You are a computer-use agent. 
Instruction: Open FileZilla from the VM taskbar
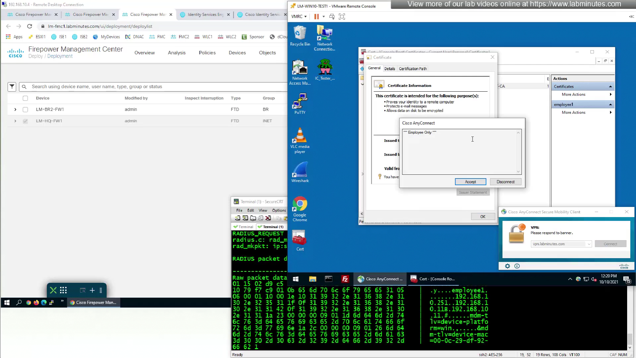pos(345,279)
